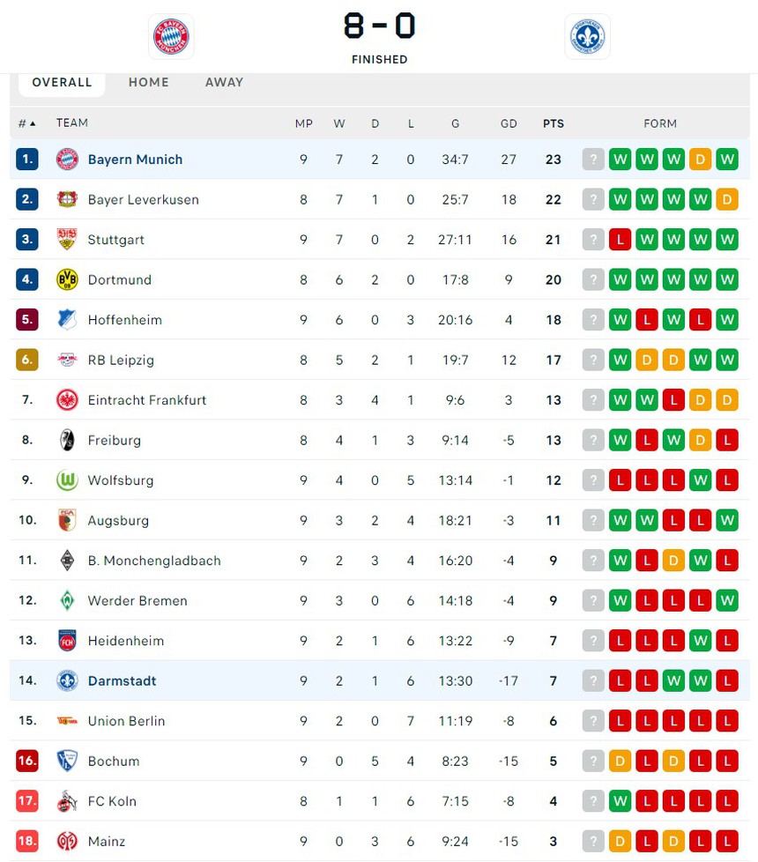The width and height of the screenshot is (758, 862).
Task: Click the Stuttgart club logo
Action: click(67, 240)
